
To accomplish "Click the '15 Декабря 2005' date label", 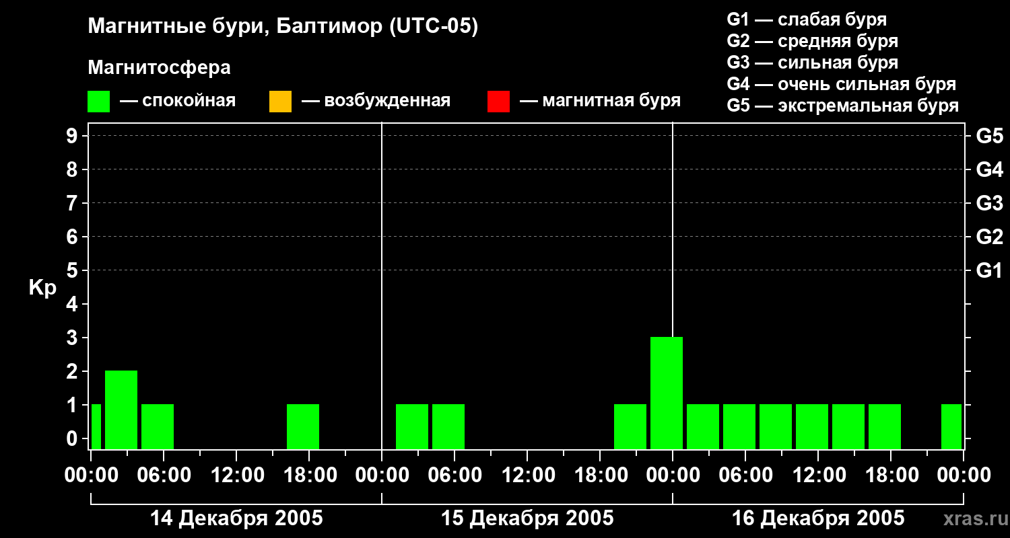I will 527,518.
